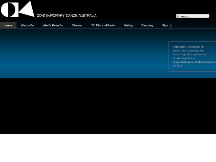Select the "Fatal error" bold text
Image resolution: width=216 pixels, height=162 pixels.
(179, 47)
